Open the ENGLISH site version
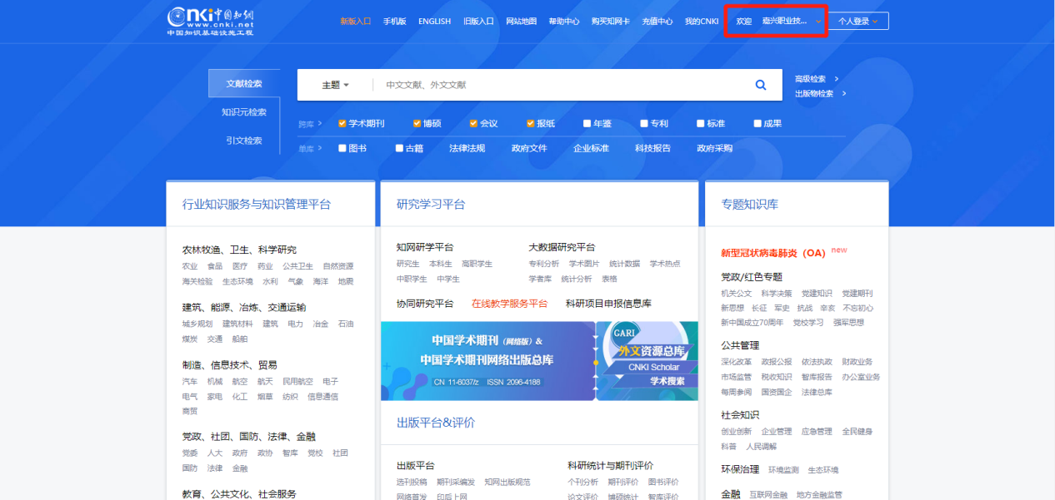The image size is (1055, 500). tap(434, 21)
